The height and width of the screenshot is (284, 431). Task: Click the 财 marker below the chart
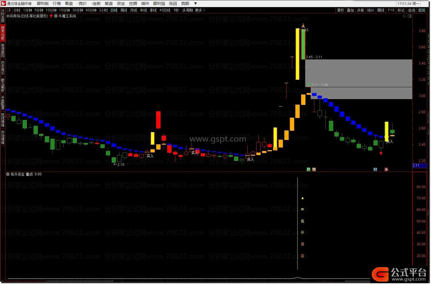click(375, 169)
